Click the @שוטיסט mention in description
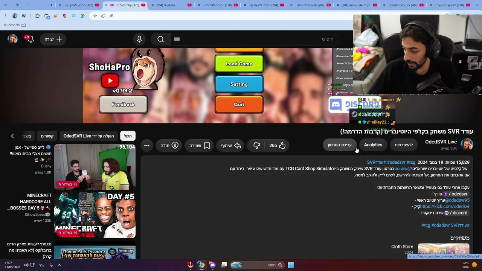The width and height of the screenshot is (482, 271). pyautogui.click(x=403, y=169)
